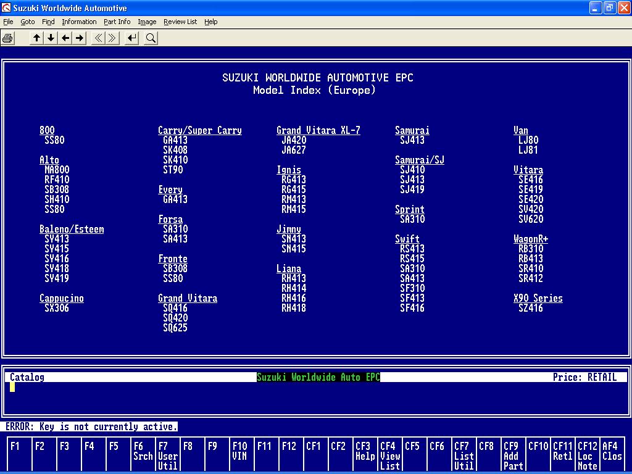Click the F10 VIN key button

[x=241, y=454]
